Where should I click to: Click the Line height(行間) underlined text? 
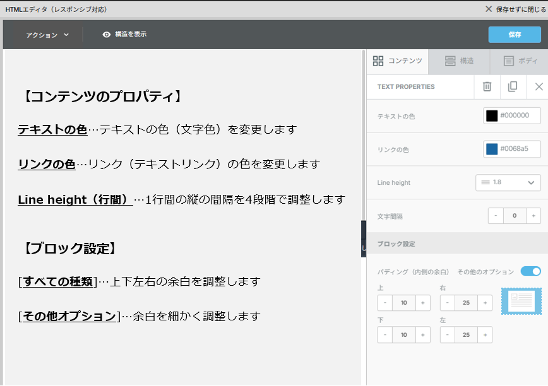[75, 200]
